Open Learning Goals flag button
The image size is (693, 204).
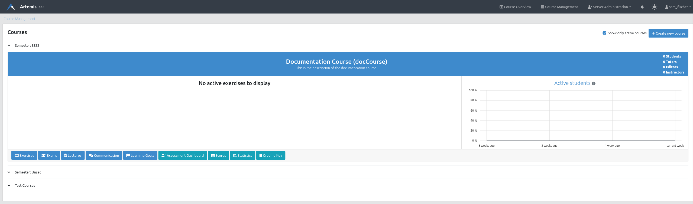140,155
